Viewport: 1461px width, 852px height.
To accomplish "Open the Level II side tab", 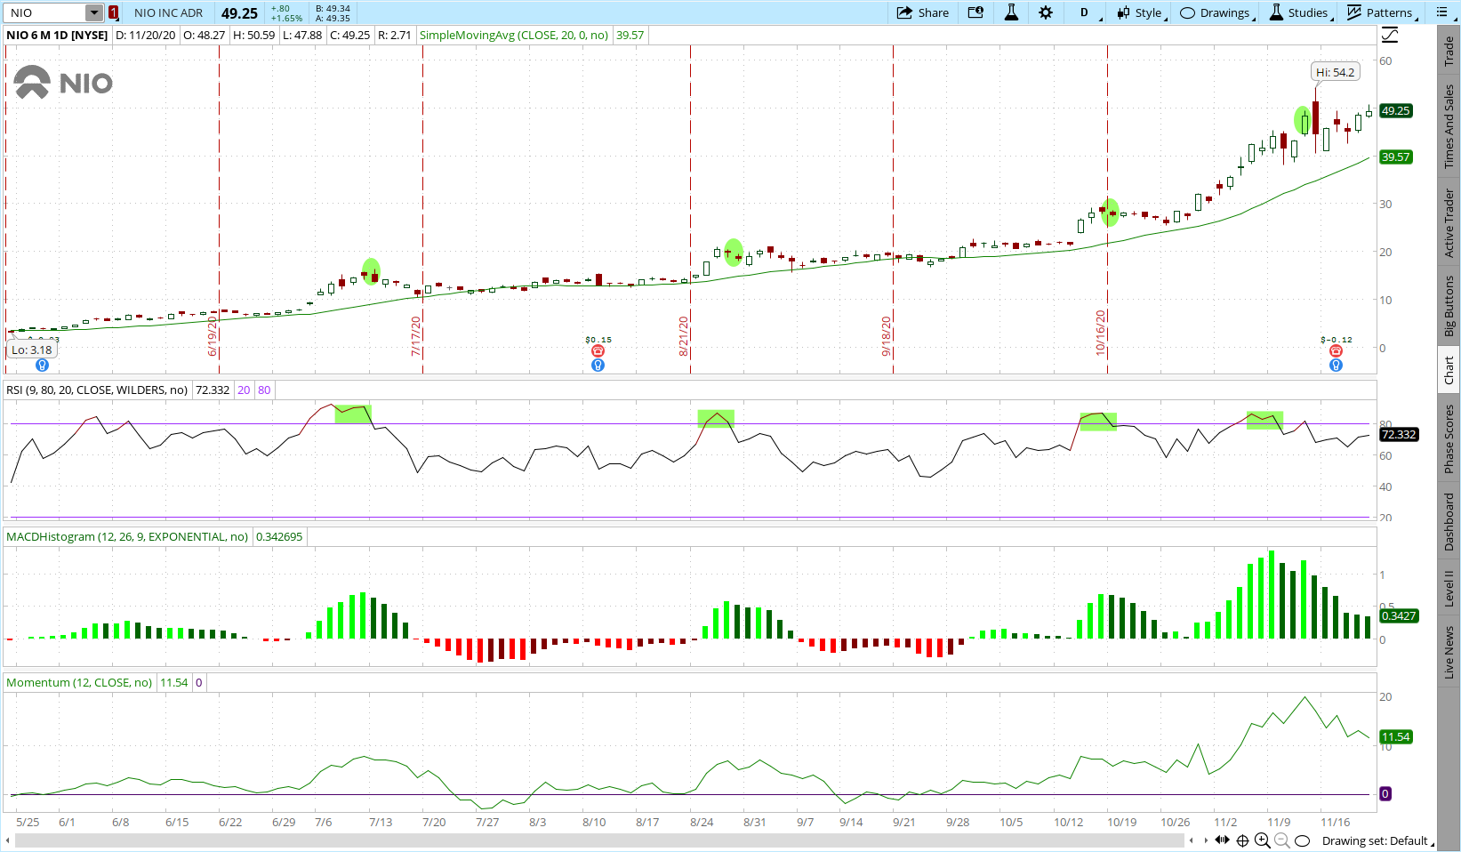I will [1449, 589].
